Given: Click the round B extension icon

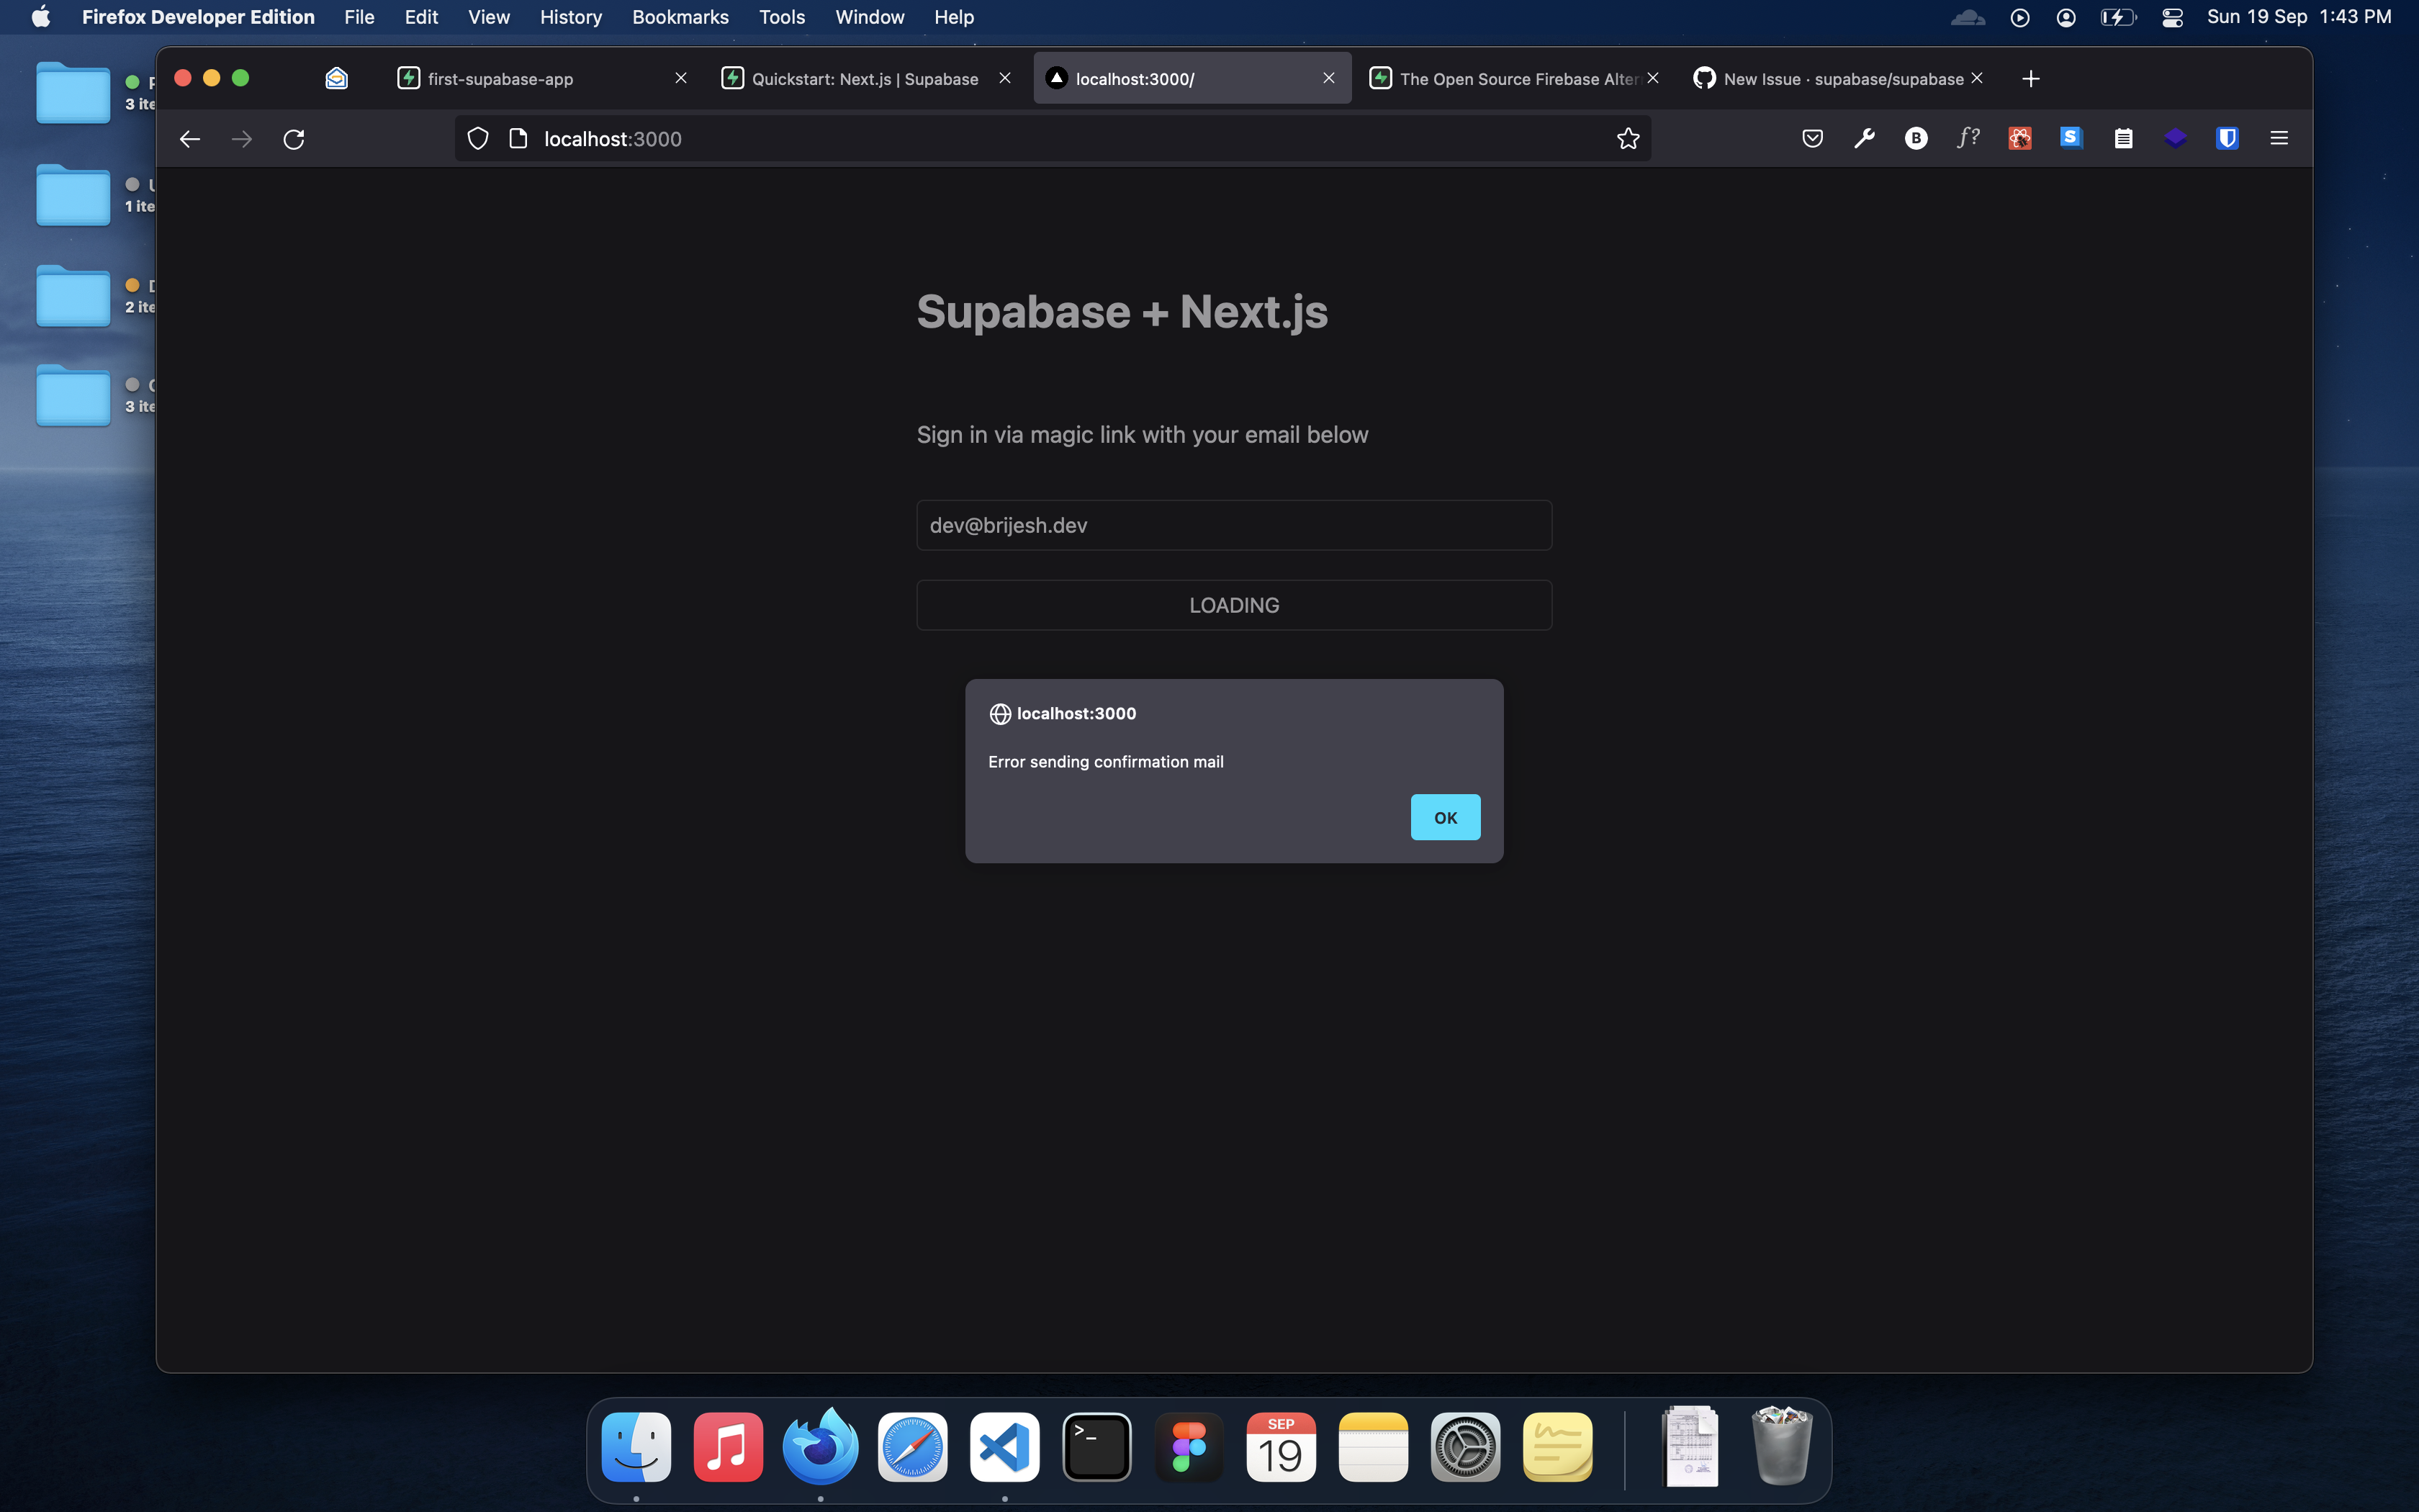Looking at the screenshot, I should (x=1916, y=139).
